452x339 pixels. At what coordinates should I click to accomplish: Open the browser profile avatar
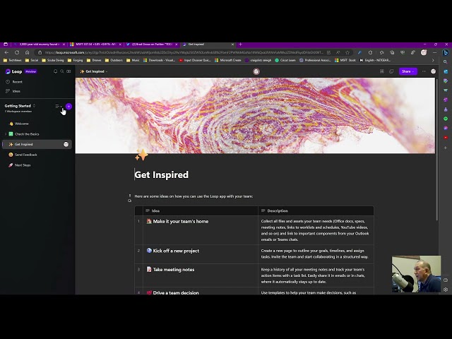pos(424,52)
